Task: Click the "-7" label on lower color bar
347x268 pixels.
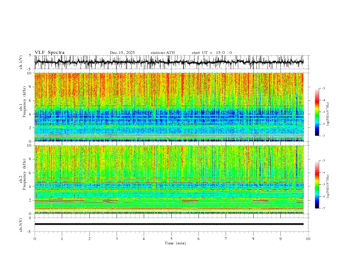Action: pos(323,208)
